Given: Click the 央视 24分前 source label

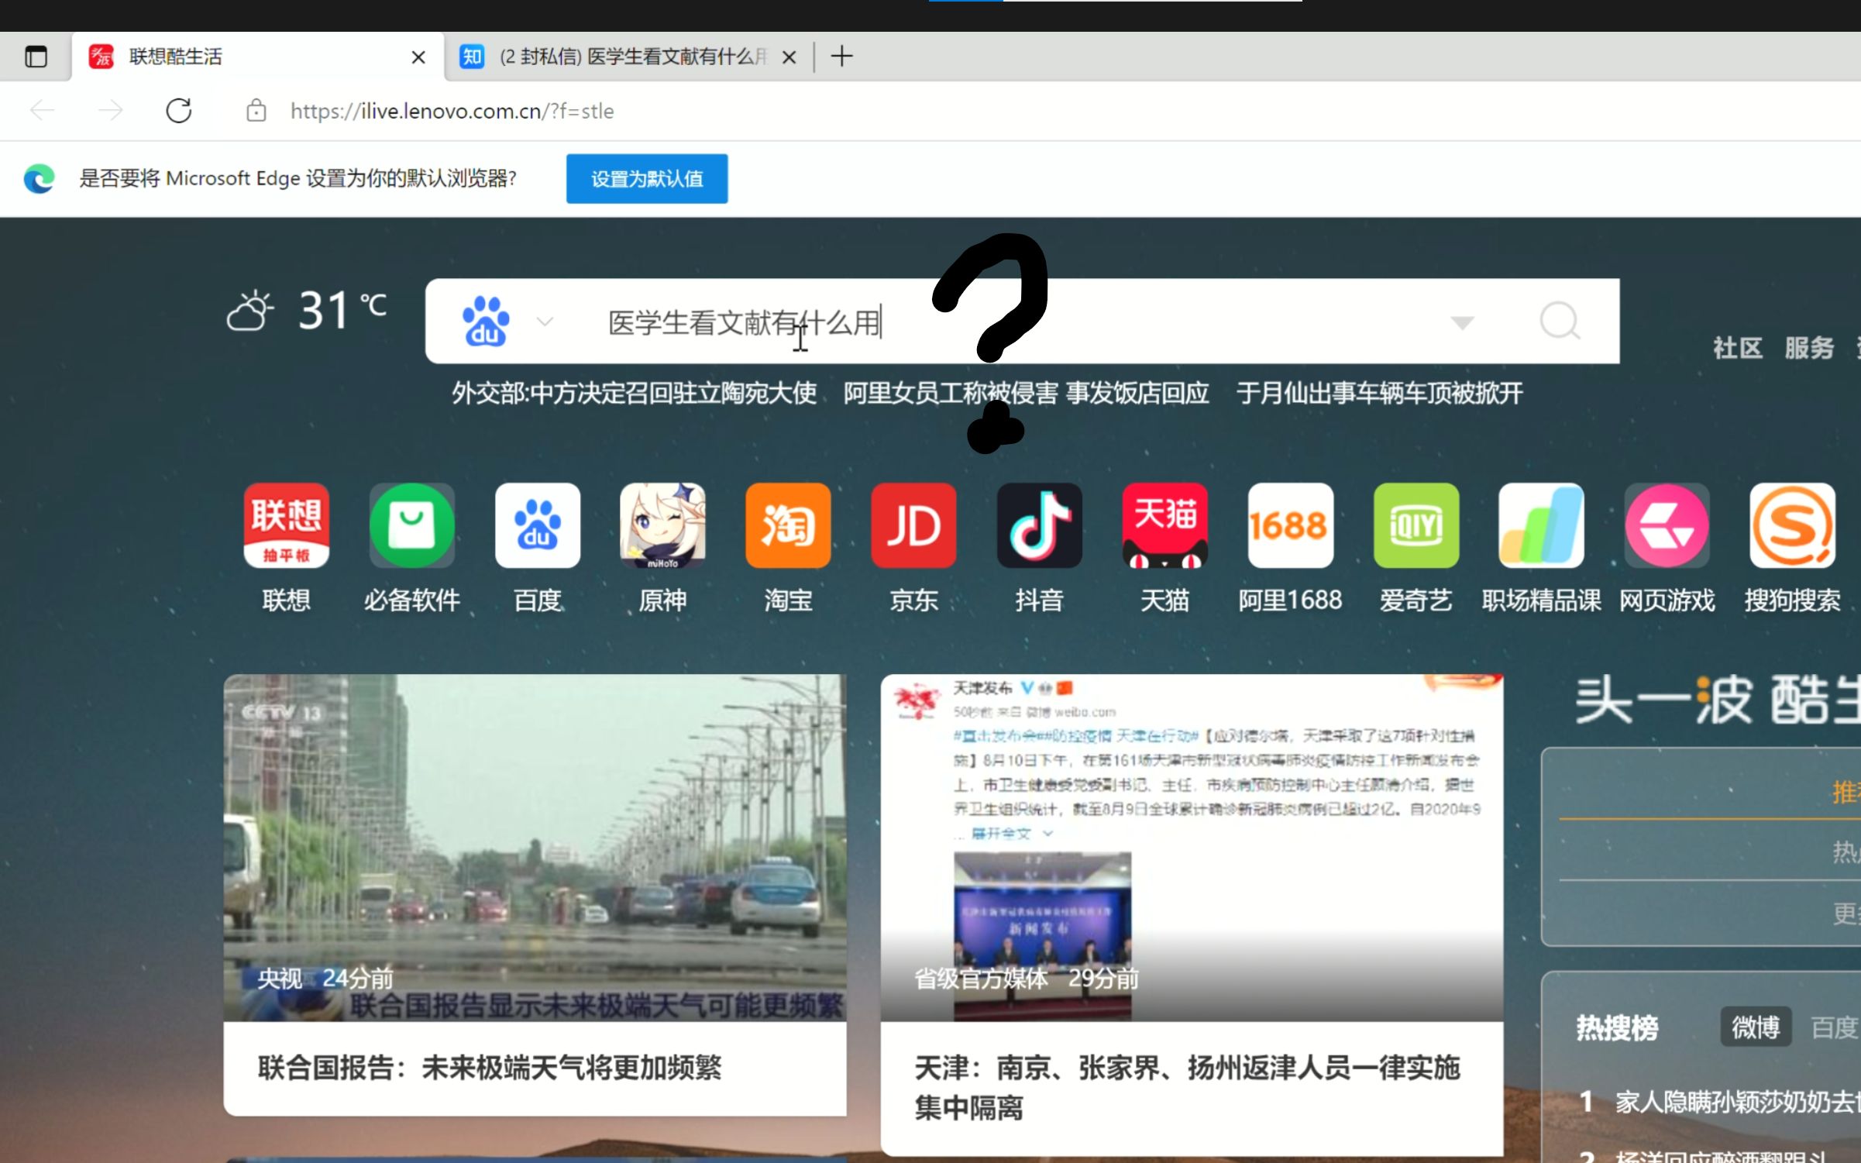Looking at the screenshot, I should pos(325,978).
